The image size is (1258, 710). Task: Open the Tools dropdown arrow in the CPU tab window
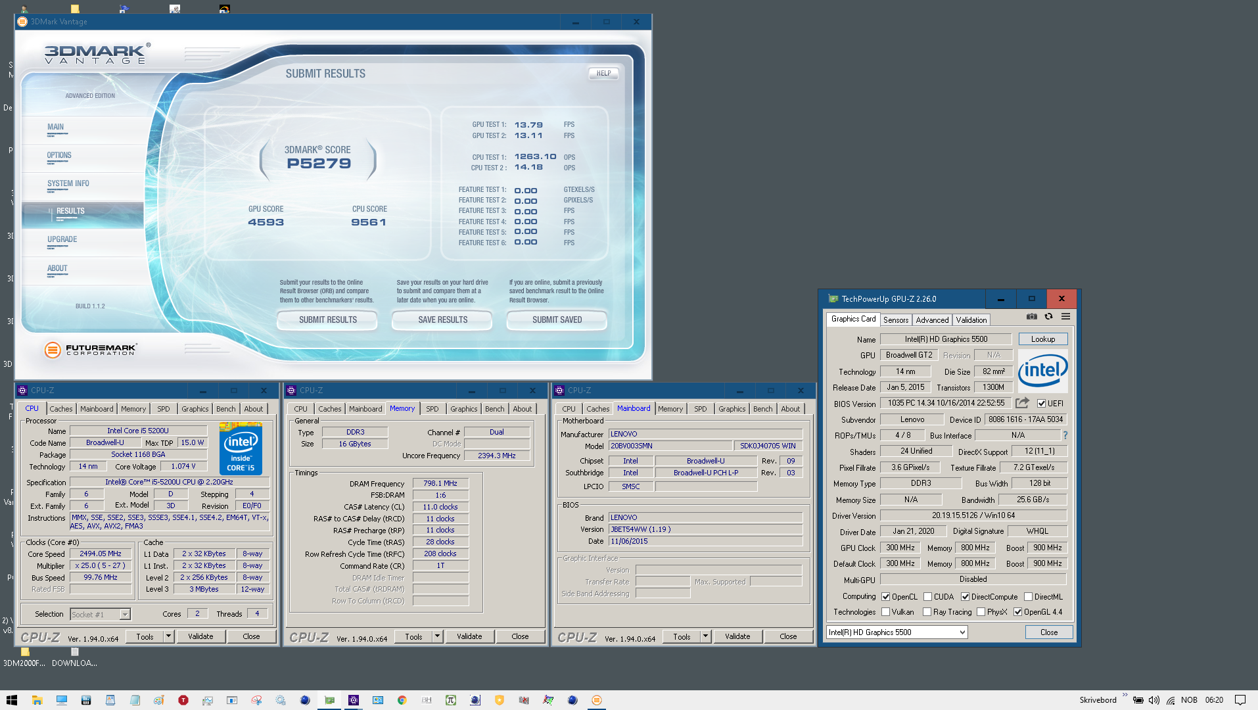coord(168,636)
